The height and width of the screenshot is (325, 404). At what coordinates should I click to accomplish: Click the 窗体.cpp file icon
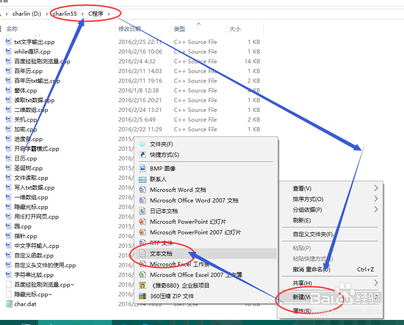coord(8,90)
